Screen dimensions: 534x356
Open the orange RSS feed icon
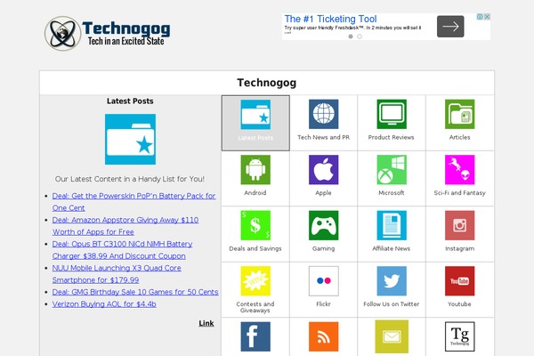tap(324, 336)
